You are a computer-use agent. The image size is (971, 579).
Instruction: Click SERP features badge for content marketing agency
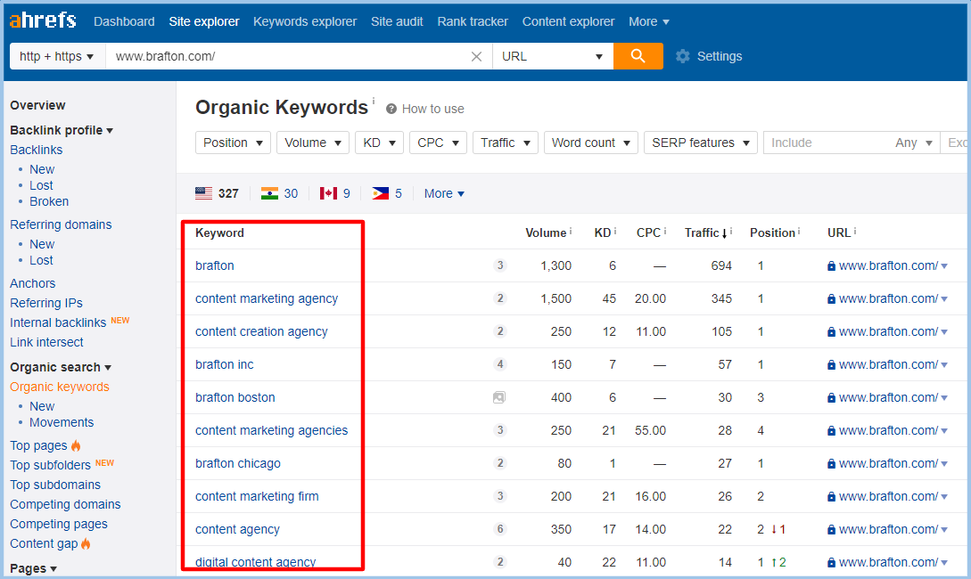tap(499, 298)
